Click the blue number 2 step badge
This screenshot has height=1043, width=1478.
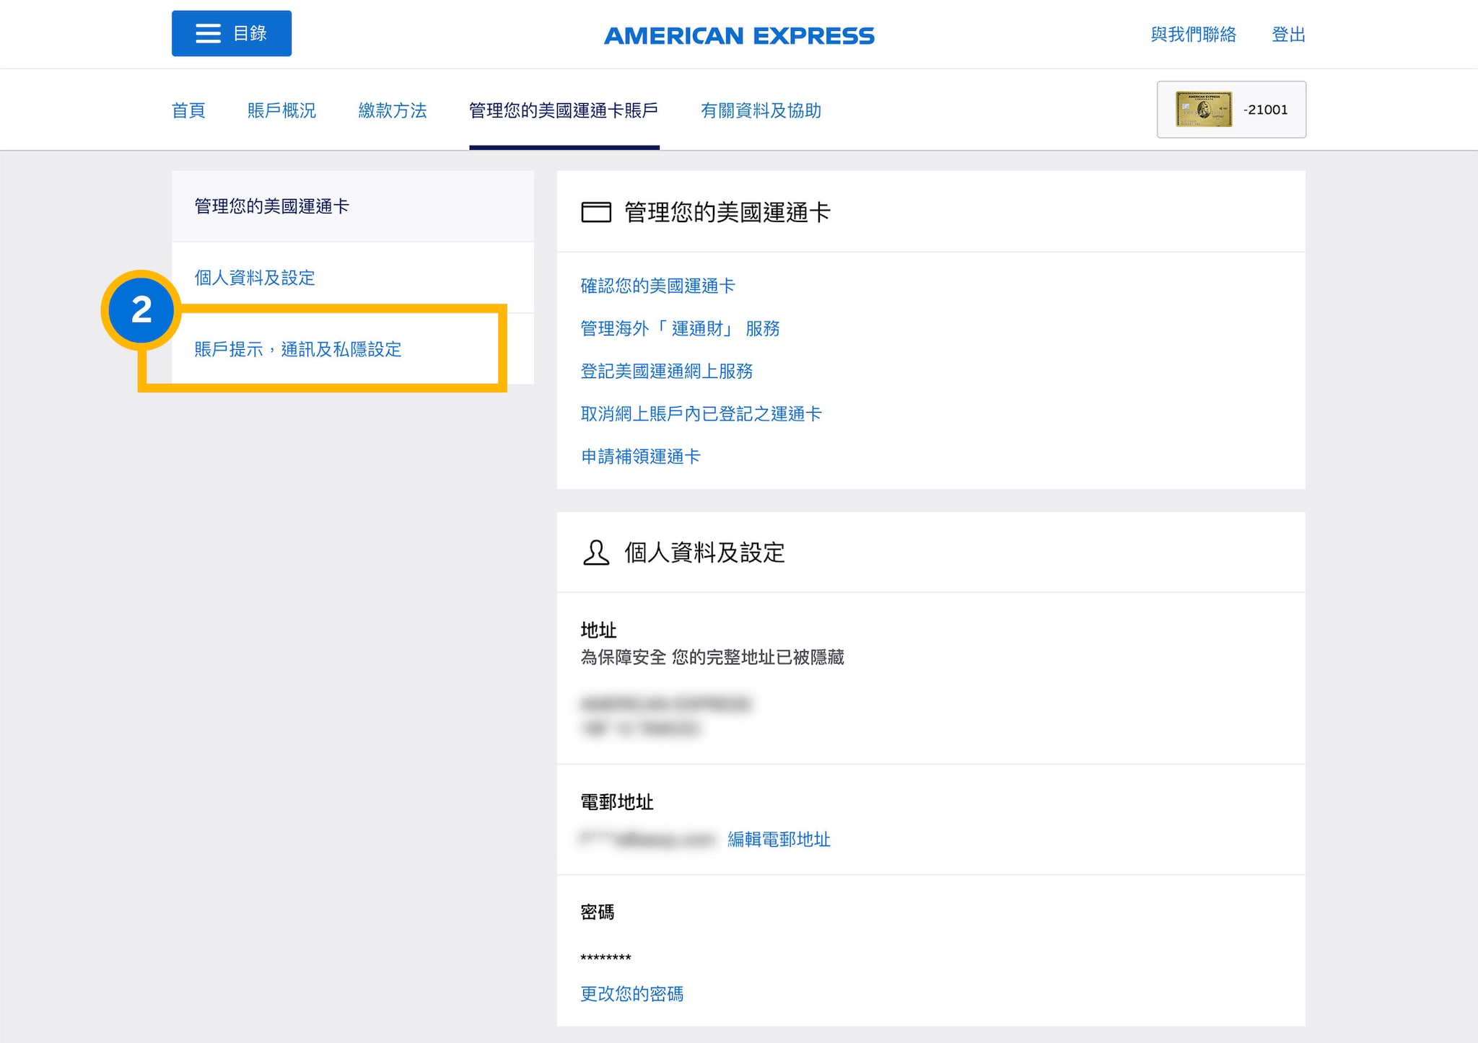(141, 310)
